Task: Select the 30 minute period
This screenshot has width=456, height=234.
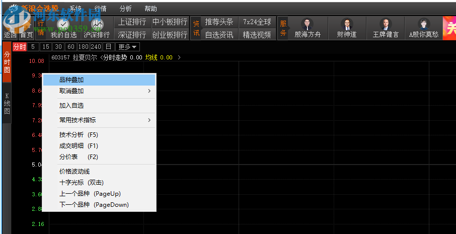Action: click(58, 47)
